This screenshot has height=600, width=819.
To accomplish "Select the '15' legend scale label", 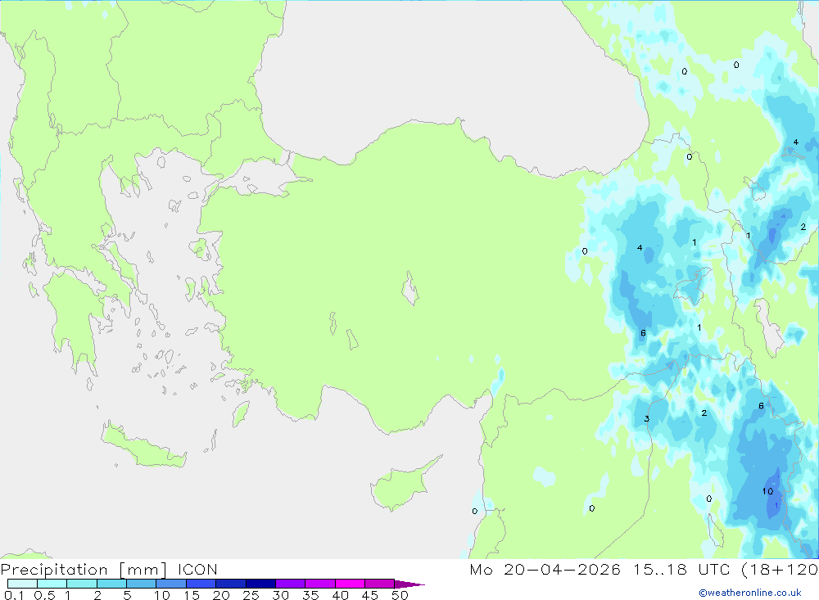I will coord(191,595).
